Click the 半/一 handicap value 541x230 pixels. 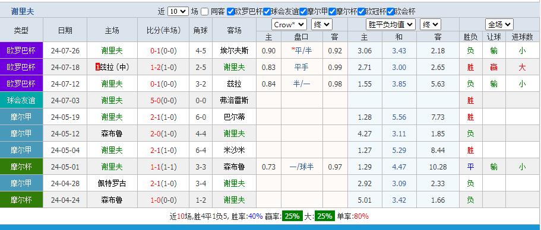pos(302,84)
